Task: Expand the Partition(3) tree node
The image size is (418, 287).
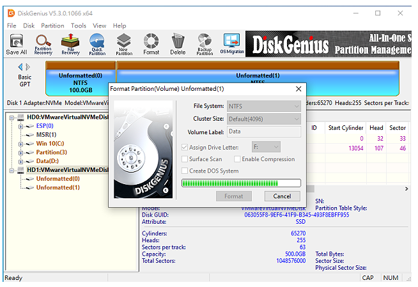Action: 20,153
